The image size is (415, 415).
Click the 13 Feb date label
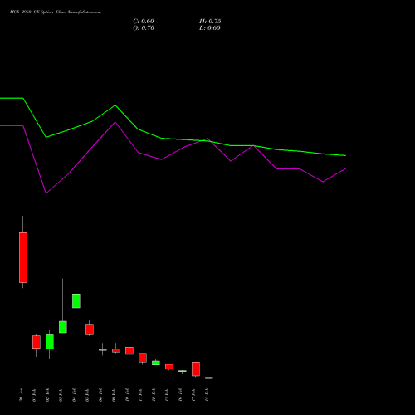click(x=167, y=395)
